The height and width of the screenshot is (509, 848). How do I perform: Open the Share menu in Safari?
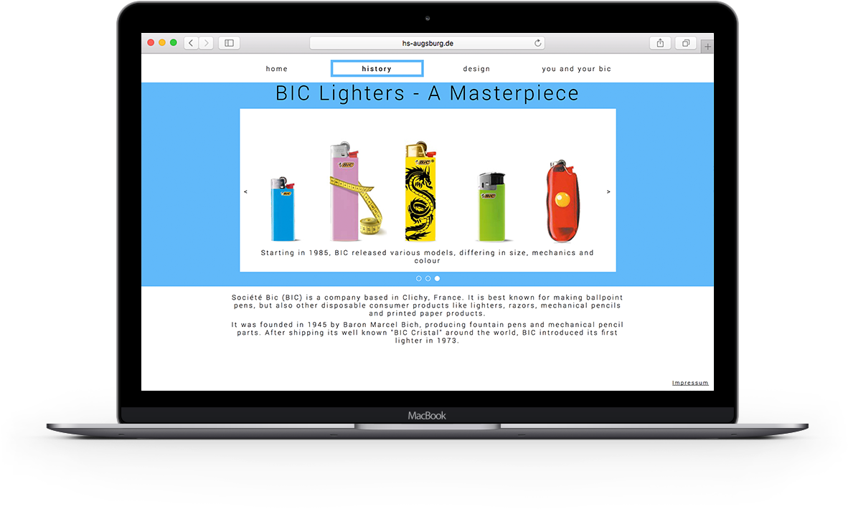point(659,43)
